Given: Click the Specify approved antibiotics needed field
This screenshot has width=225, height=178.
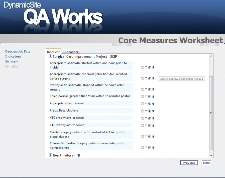Looking at the screenshot, I should [182, 79].
